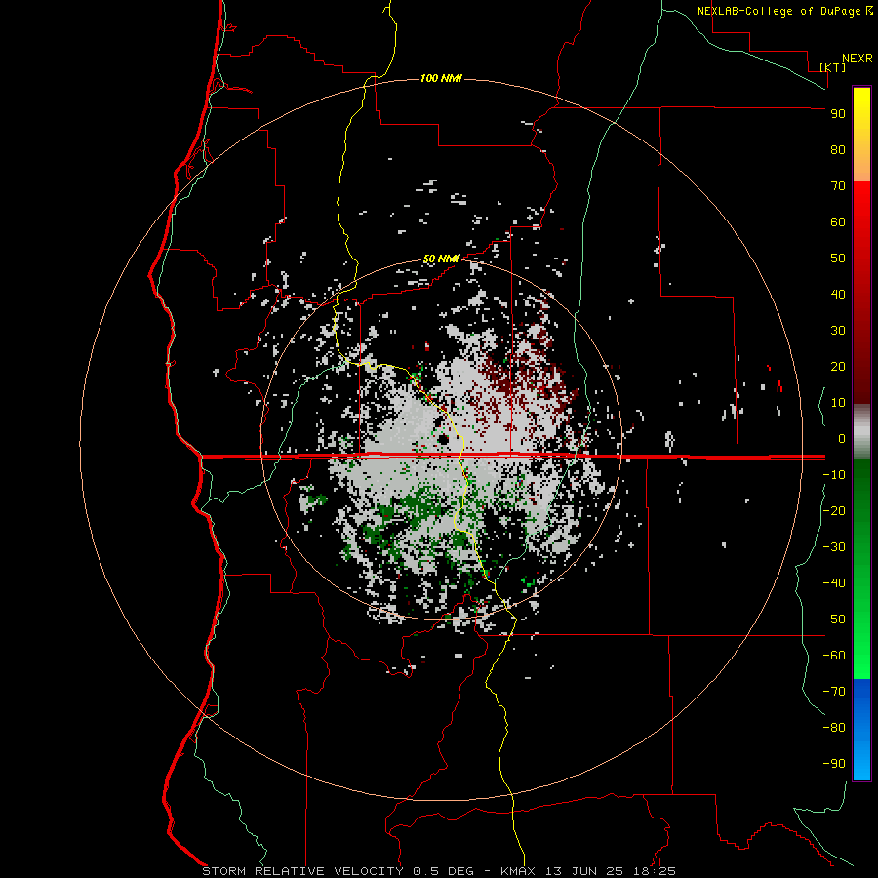Click the 30 knot value on color scale
The width and height of the screenshot is (878, 878).
[x=838, y=331]
